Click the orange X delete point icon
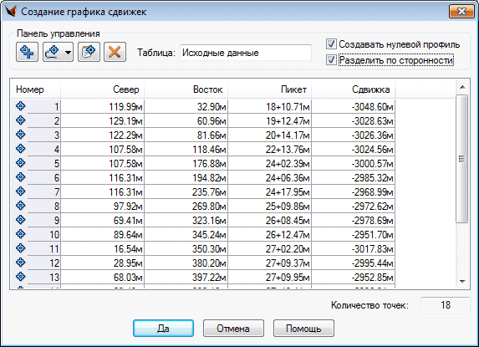 click(x=115, y=52)
